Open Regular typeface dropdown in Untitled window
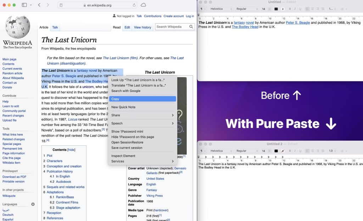363x221 pixels. tap(247, 9)
